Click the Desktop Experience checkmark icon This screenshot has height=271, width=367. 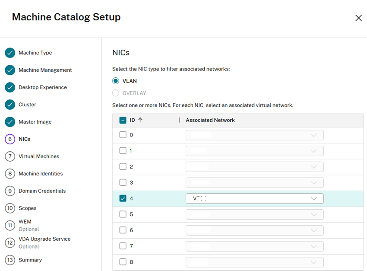[x=10, y=87]
